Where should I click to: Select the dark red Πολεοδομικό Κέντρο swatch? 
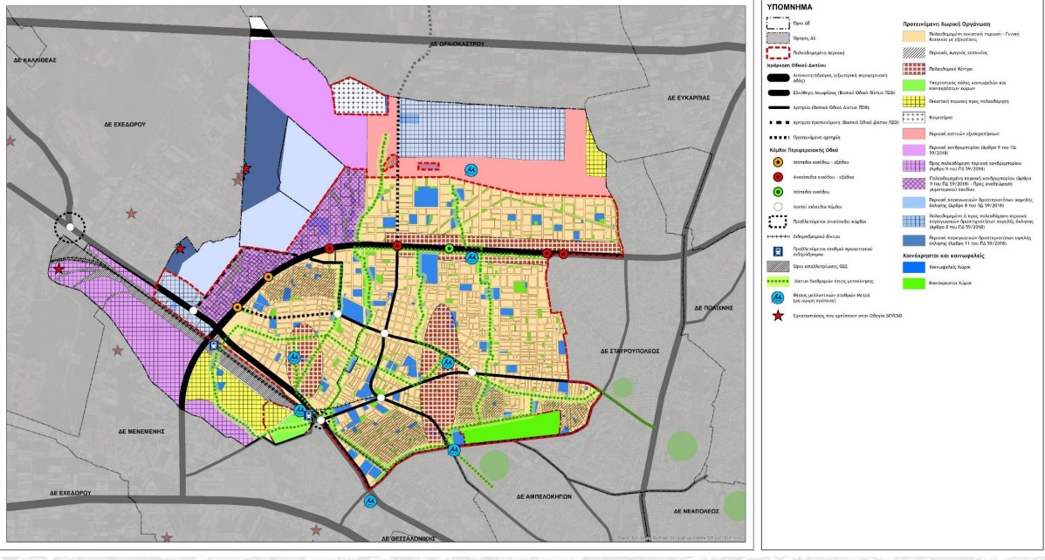914,67
